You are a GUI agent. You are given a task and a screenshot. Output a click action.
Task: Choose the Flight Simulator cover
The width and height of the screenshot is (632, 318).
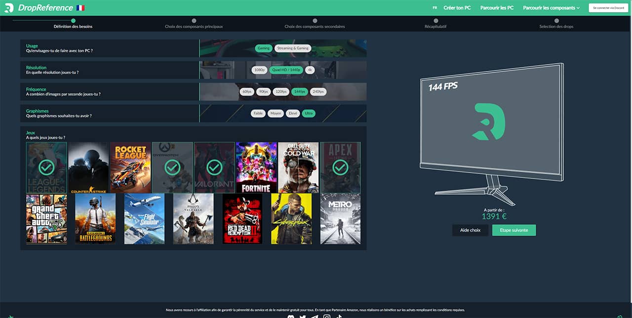coord(144,219)
